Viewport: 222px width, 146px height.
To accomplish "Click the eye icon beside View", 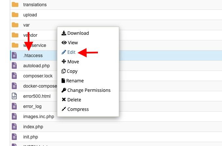I will click(64, 43).
